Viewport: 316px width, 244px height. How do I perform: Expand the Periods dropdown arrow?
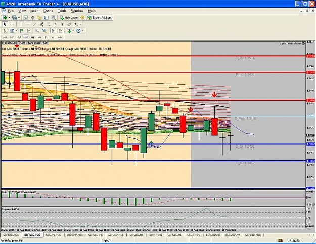(x=83, y=31)
